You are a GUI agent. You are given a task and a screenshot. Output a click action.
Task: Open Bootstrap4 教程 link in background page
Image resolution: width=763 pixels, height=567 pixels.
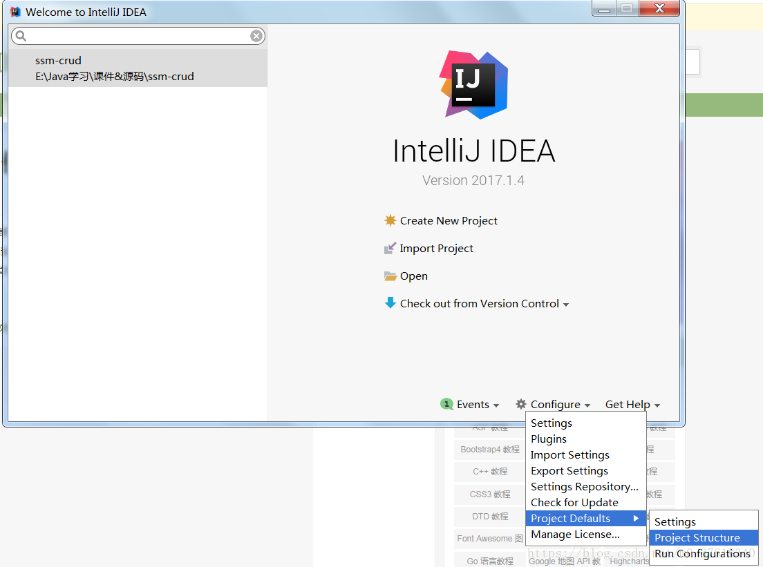click(489, 450)
